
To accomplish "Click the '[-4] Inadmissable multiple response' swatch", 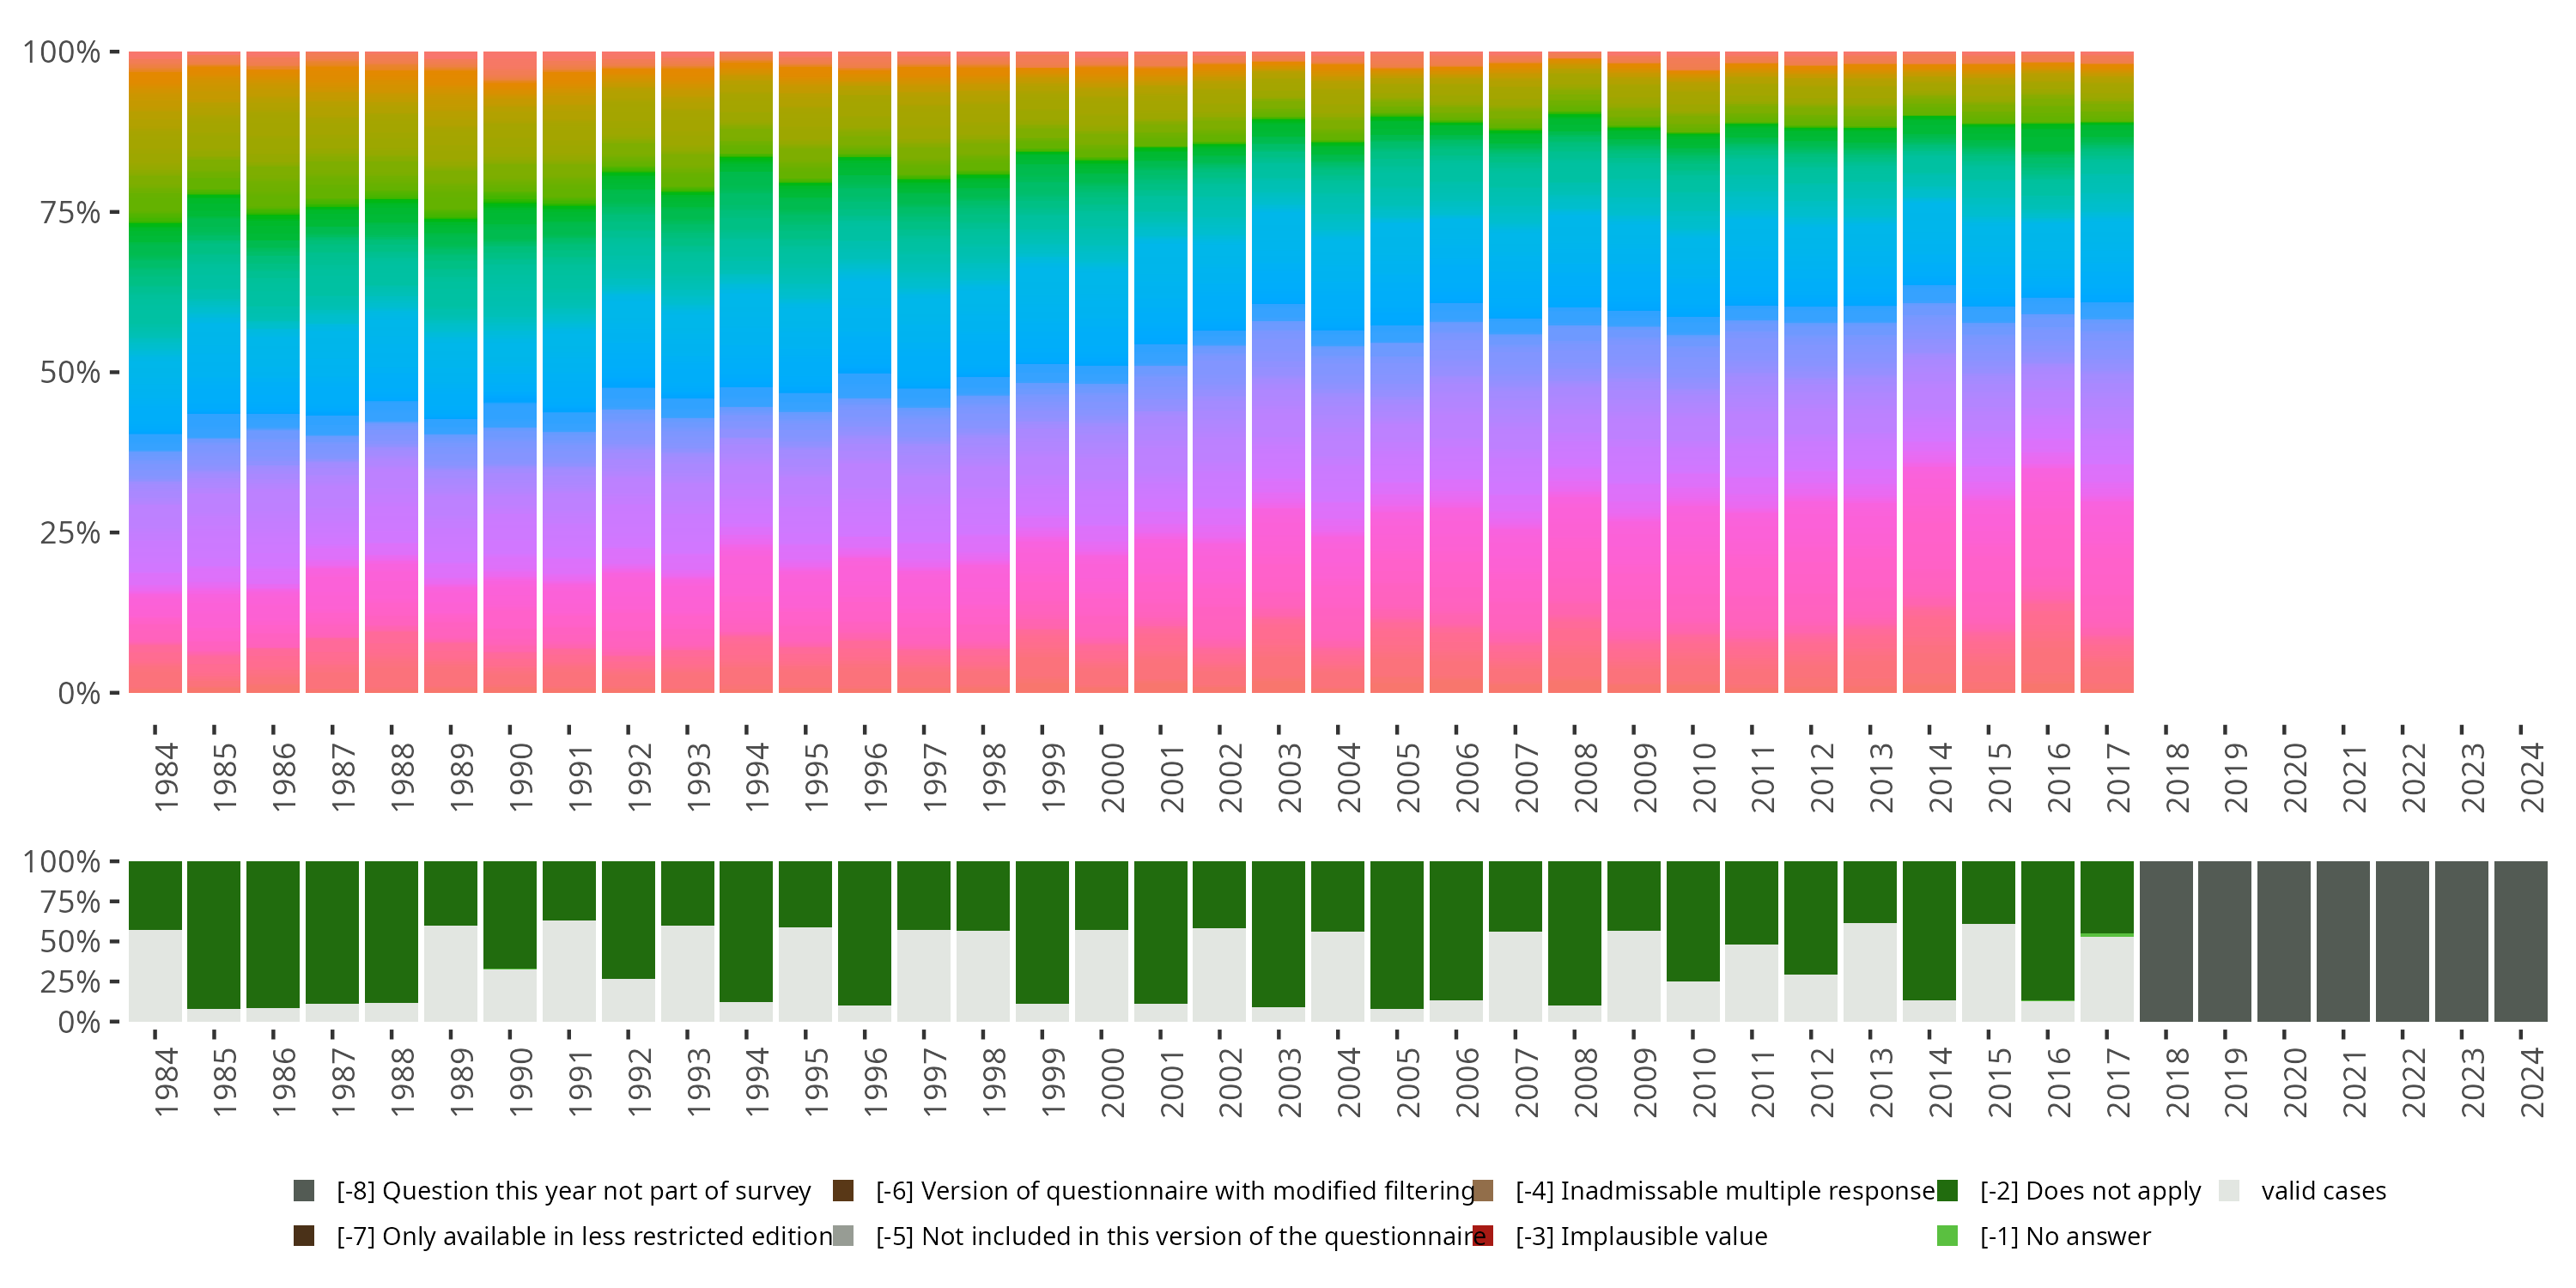I will 1483,1190.
